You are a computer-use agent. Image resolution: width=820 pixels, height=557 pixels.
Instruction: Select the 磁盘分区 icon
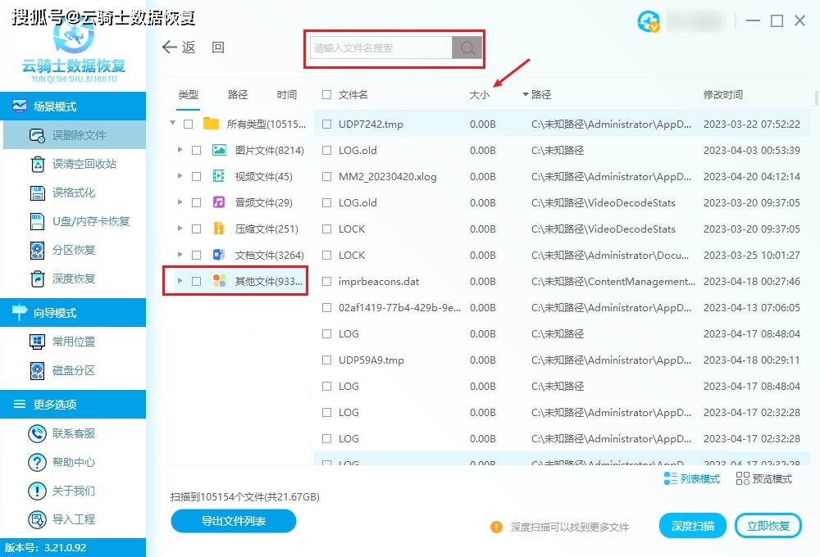point(37,370)
